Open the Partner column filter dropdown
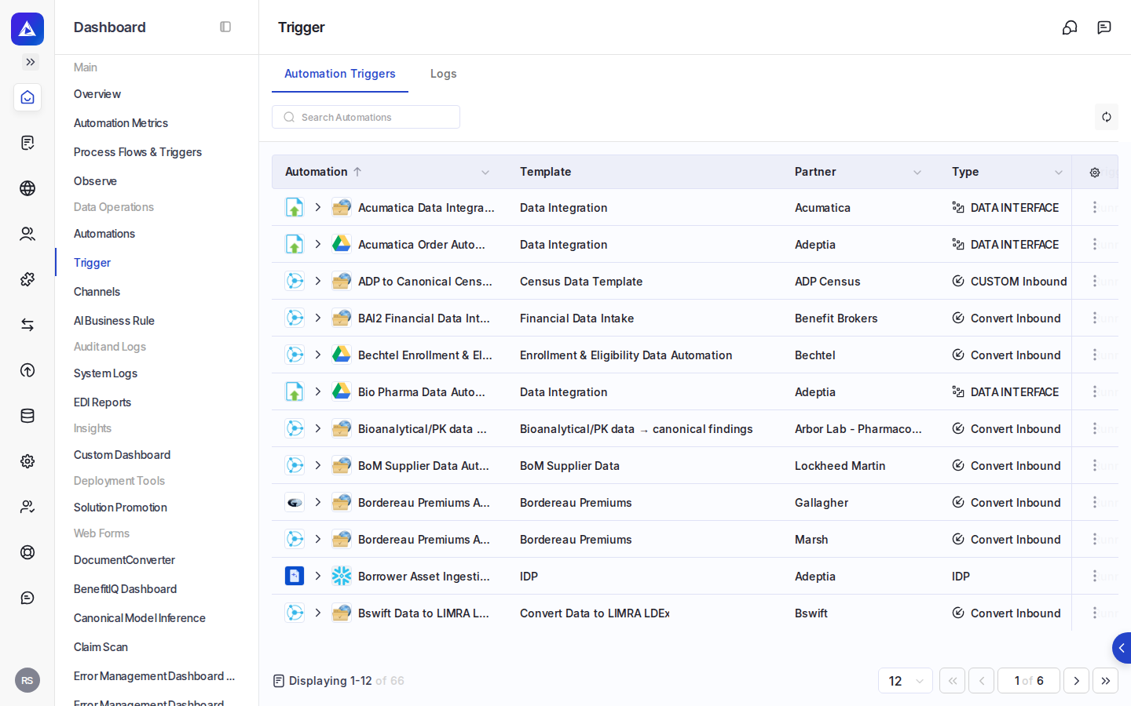This screenshot has width=1131, height=706. (917, 173)
